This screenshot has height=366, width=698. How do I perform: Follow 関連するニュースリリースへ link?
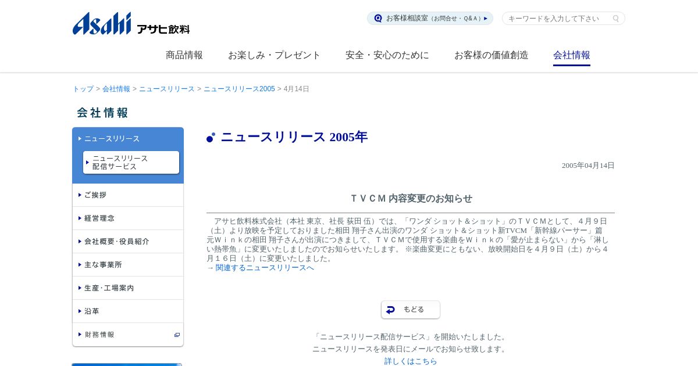click(265, 268)
